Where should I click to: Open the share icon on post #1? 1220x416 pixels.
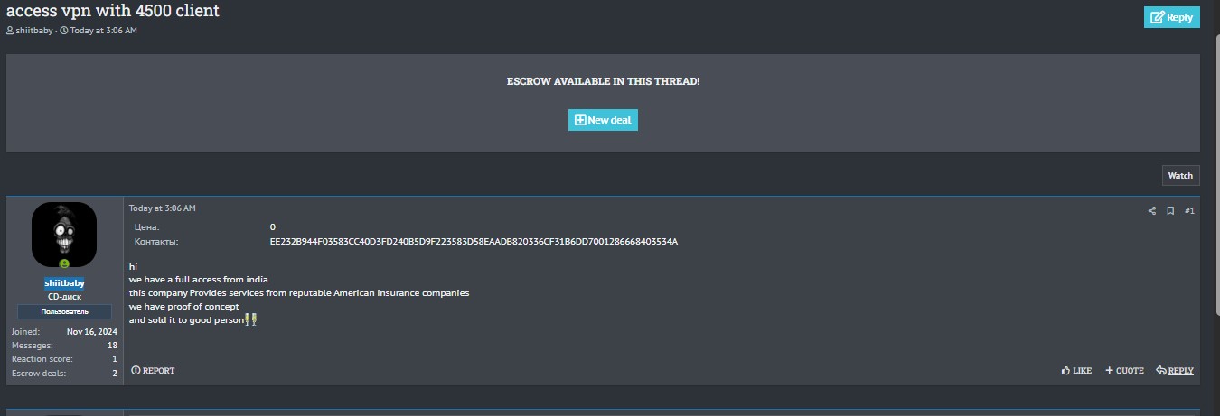[1151, 211]
